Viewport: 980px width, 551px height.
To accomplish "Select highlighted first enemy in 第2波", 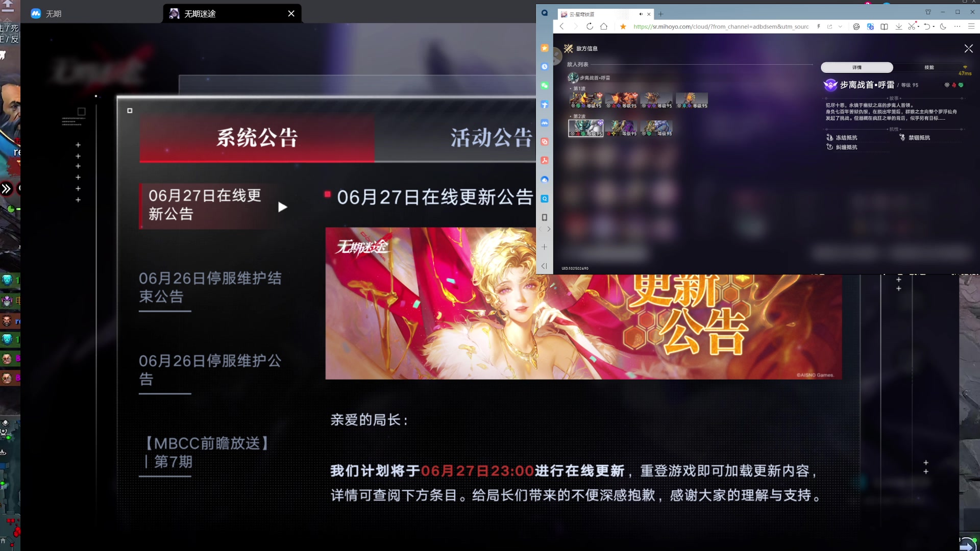I will 586,128.
